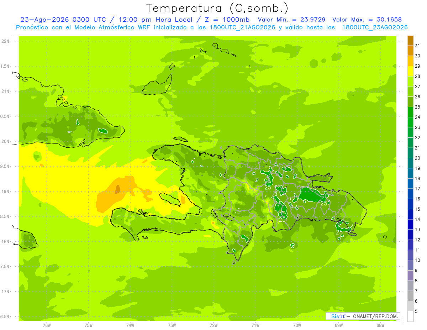Pick the olive legend swatch between 25 and 26
This screenshot has height=330, width=427.
[x=410, y=102]
